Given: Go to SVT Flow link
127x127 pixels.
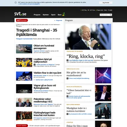Looking at the screenshot, I should (x=92, y=10).
